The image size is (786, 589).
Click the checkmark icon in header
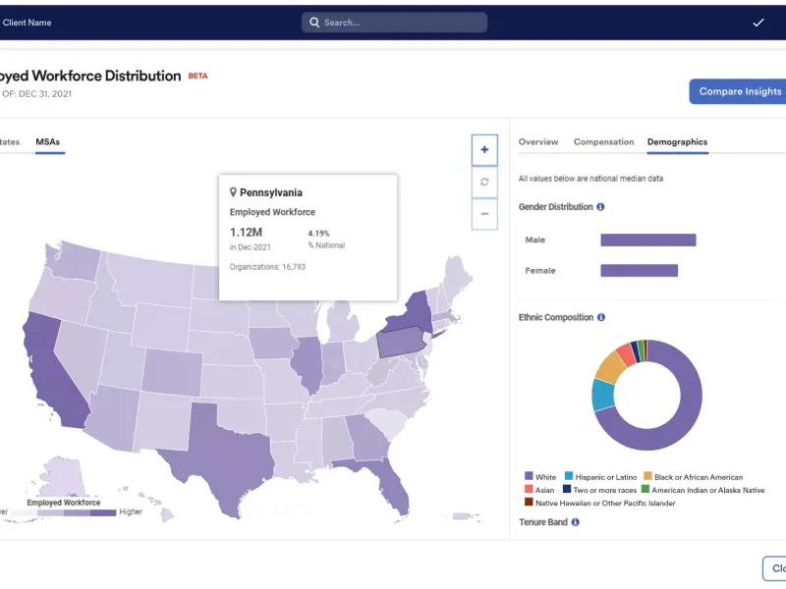tap(758, 23)
